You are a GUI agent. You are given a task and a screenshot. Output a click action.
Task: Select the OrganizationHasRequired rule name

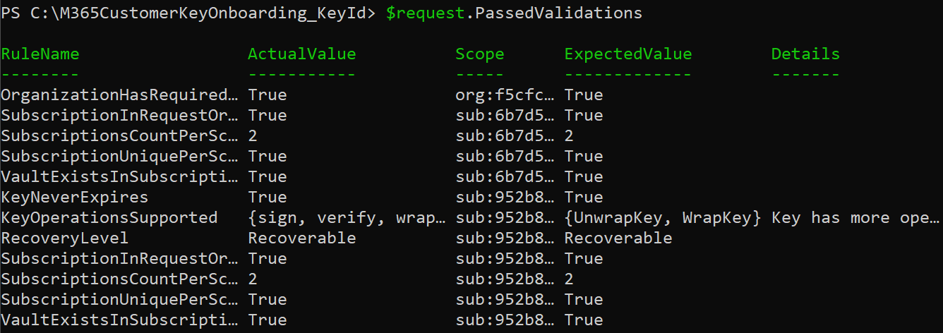[119, 95]
